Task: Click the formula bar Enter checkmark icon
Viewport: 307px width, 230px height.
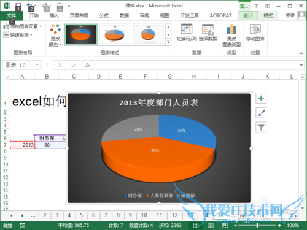Action: coord(74,65)
